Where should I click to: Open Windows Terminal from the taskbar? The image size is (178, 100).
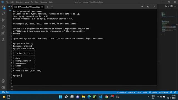point(118,97)
